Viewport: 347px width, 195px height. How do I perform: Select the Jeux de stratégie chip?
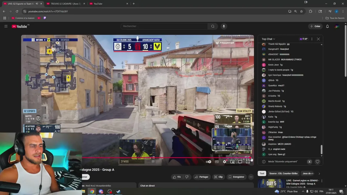308,173
